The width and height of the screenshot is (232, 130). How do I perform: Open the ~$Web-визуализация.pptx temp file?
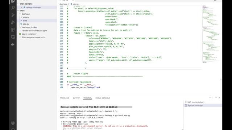(x=34, y=31)
